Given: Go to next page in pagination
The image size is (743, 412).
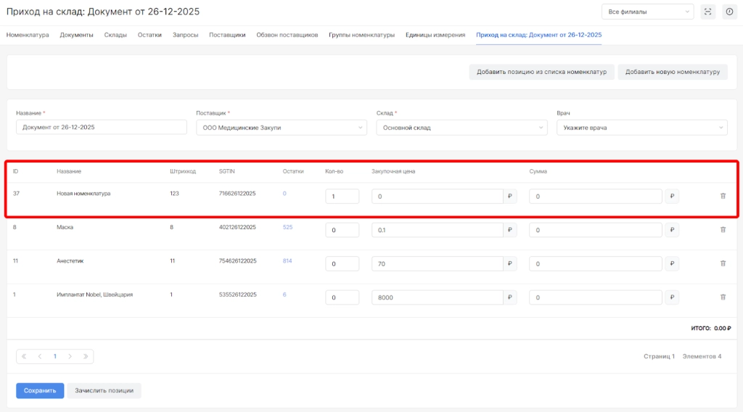Looking at the screenshot, I should (x=70, y=356).
